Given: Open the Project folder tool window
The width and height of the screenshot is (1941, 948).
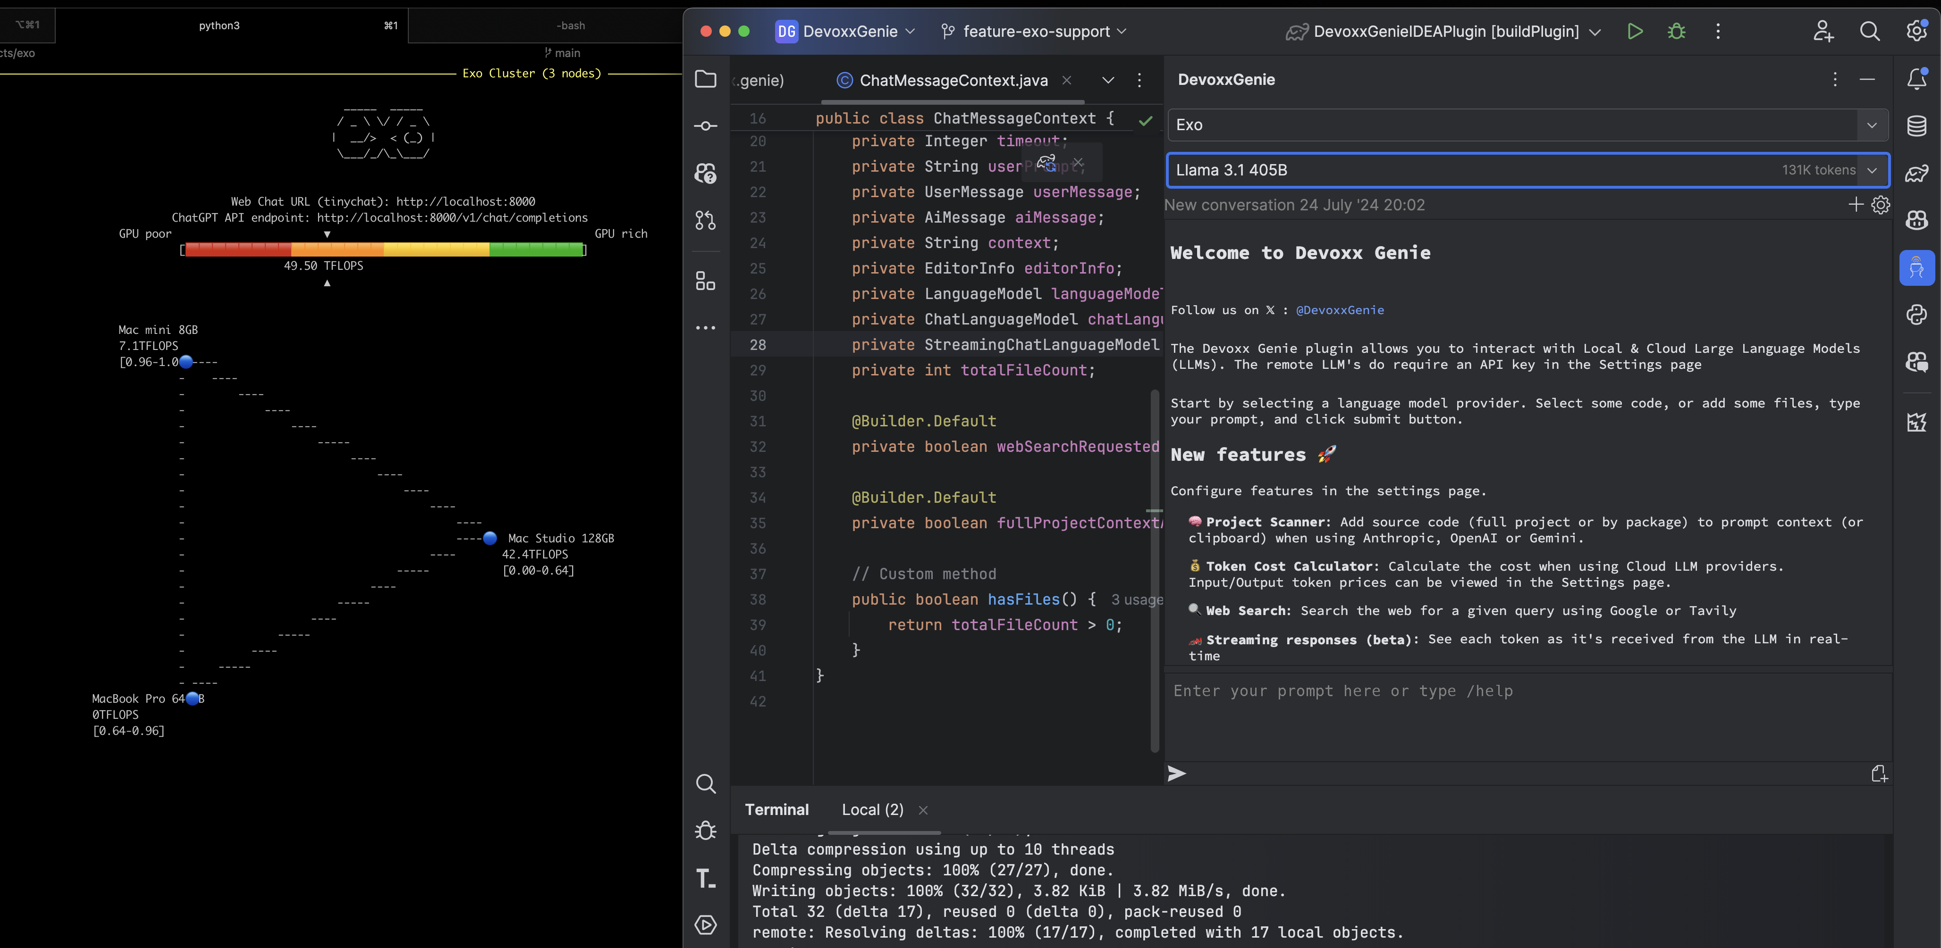Looking at the screenshot, I should point(705,79).
